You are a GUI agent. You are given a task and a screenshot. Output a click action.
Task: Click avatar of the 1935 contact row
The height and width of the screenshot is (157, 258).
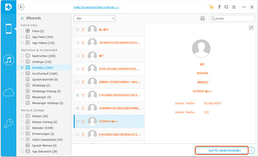pos(92,69)
